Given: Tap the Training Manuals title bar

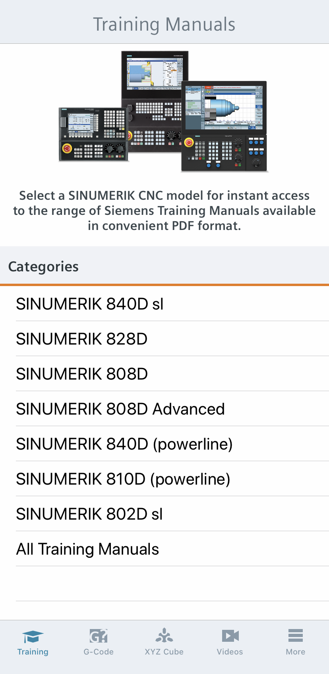Looking at the screenshot, I should (164, 24).
